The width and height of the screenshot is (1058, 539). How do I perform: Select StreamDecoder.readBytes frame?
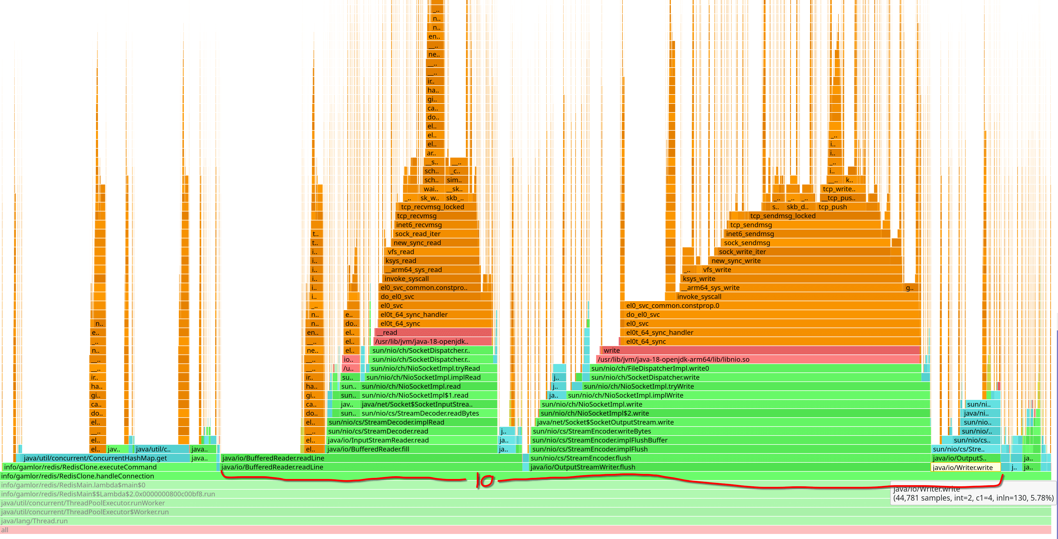(428, 413)
